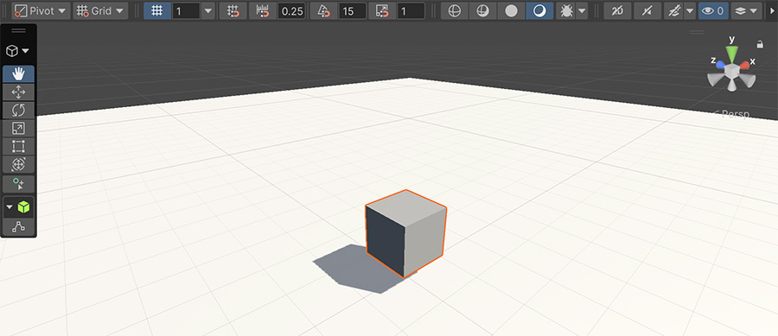Viewport: 778px width, 336px height.
Task: Edit the scale snap value field
Action: (411, 11)
